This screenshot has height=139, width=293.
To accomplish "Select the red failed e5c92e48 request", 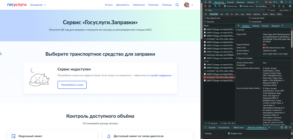I will pyautogui.click(x=219, y=77).
